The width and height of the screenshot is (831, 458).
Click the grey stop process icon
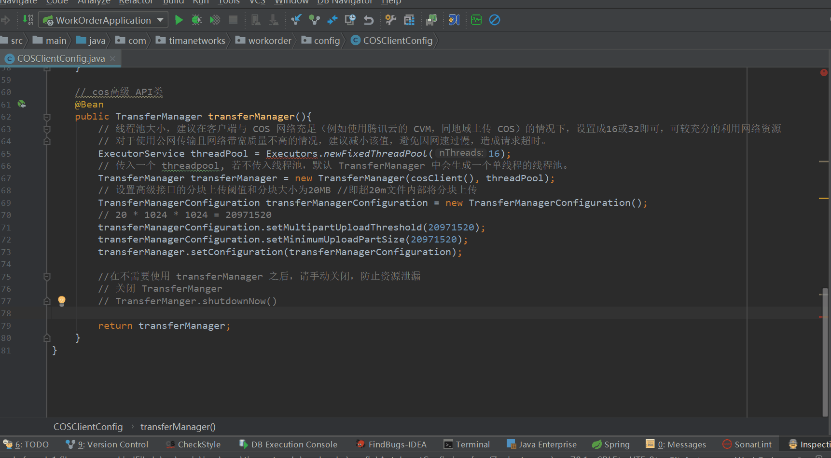(233, 20)
